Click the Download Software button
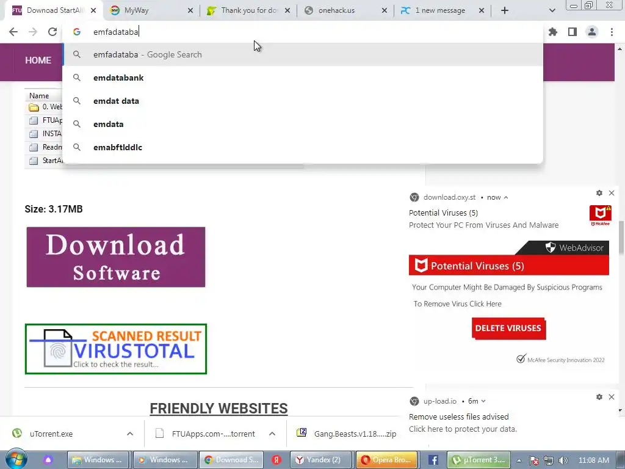Viewport: 625px width, 469px height. click(116, 257)
